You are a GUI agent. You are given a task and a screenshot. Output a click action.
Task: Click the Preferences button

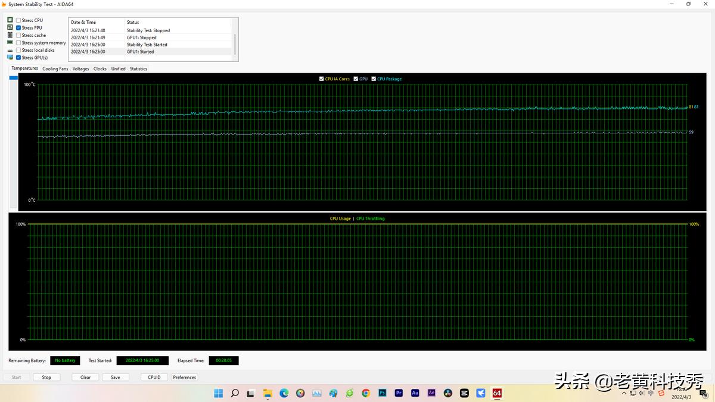(x=184, y=378)
